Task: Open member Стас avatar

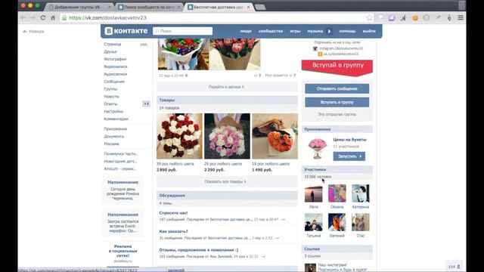Action: point(360,222)
